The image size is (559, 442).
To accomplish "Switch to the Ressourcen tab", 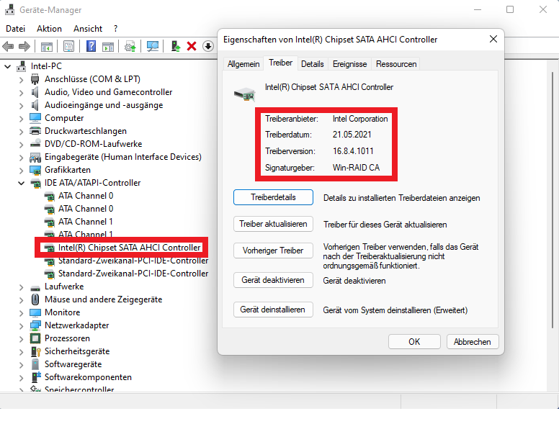I will 396,64.
